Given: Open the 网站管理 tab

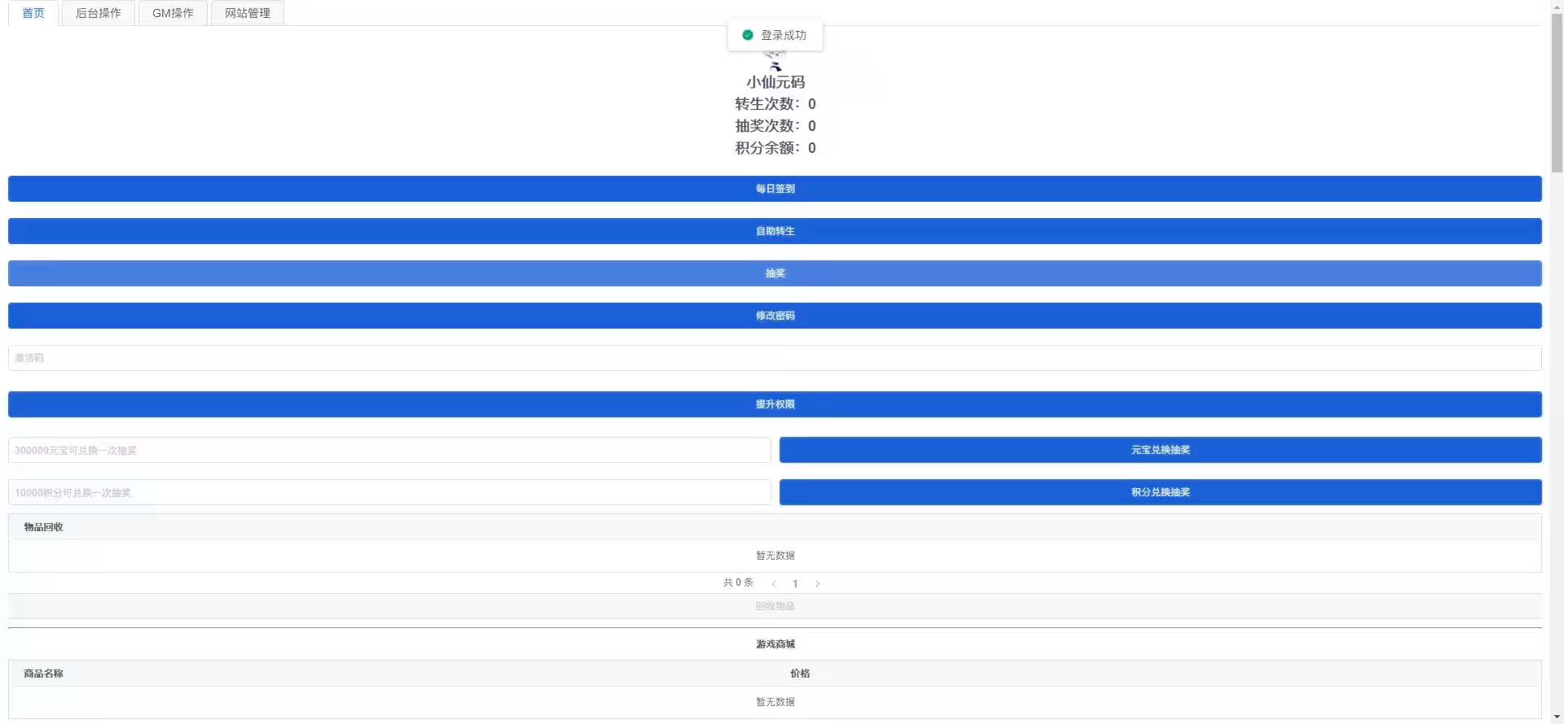Looking at the screenshot, I should [248, 13].
